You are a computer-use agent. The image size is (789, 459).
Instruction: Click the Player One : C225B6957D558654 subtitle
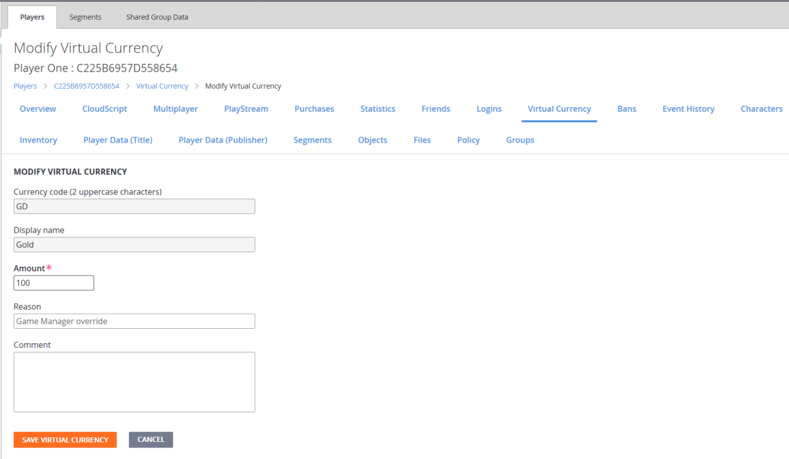click(95, 68)
